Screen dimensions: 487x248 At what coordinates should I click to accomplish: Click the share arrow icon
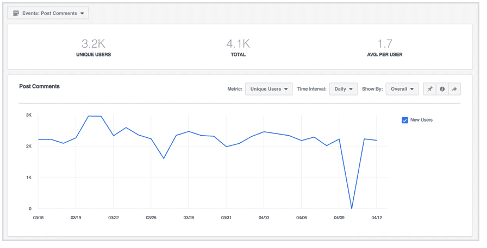point(454,89)
